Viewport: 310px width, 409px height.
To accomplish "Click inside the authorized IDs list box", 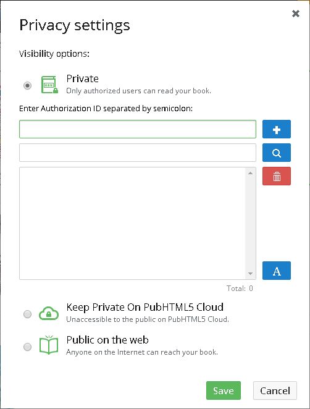I will [132, 223].
